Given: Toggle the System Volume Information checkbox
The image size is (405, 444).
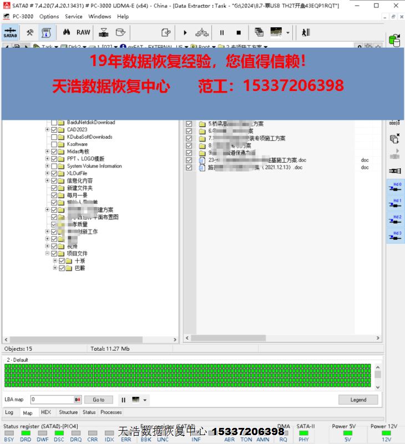Looking at the screenshot, I should click(x=54, y=166).
